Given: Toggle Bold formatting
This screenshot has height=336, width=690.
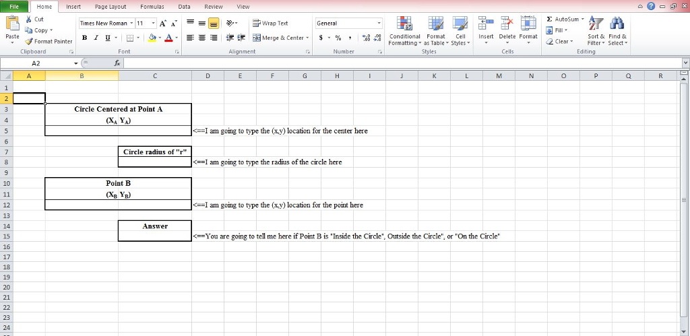Looking at the screenshot, I should pyautogui.click(x=84, y=38).
